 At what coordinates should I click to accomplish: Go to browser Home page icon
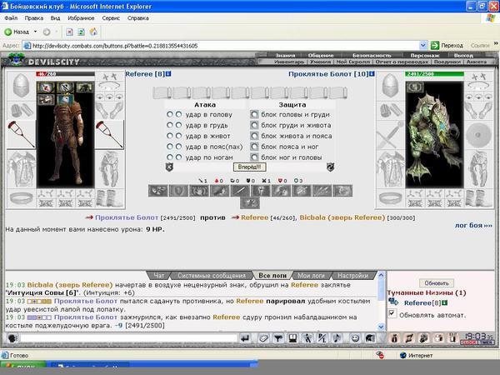(x=93, y=32)
